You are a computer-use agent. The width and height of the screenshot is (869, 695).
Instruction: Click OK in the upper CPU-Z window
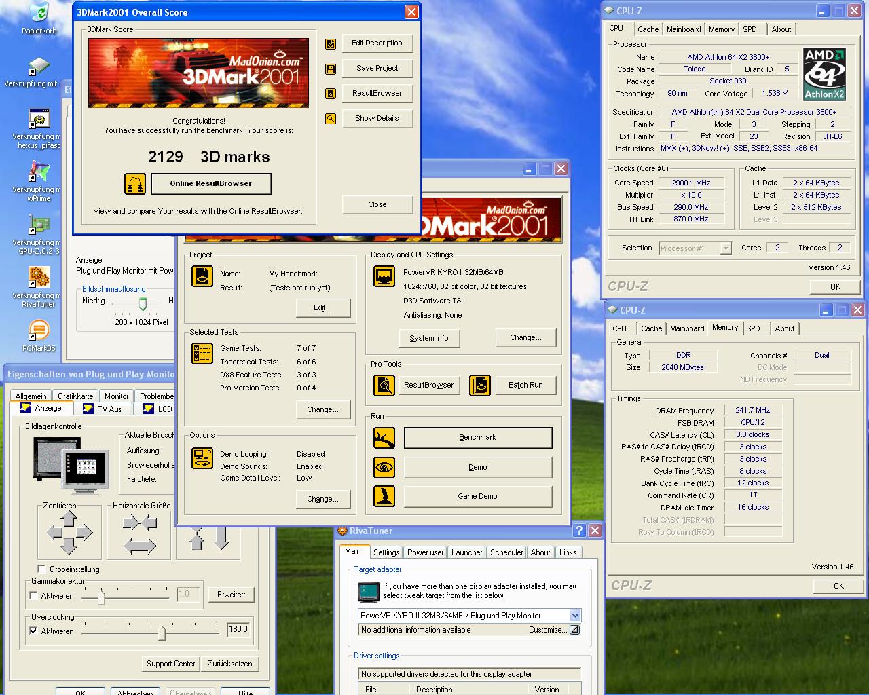[x=835, y=286]
